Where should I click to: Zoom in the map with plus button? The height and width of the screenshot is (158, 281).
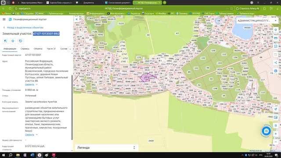276,133
